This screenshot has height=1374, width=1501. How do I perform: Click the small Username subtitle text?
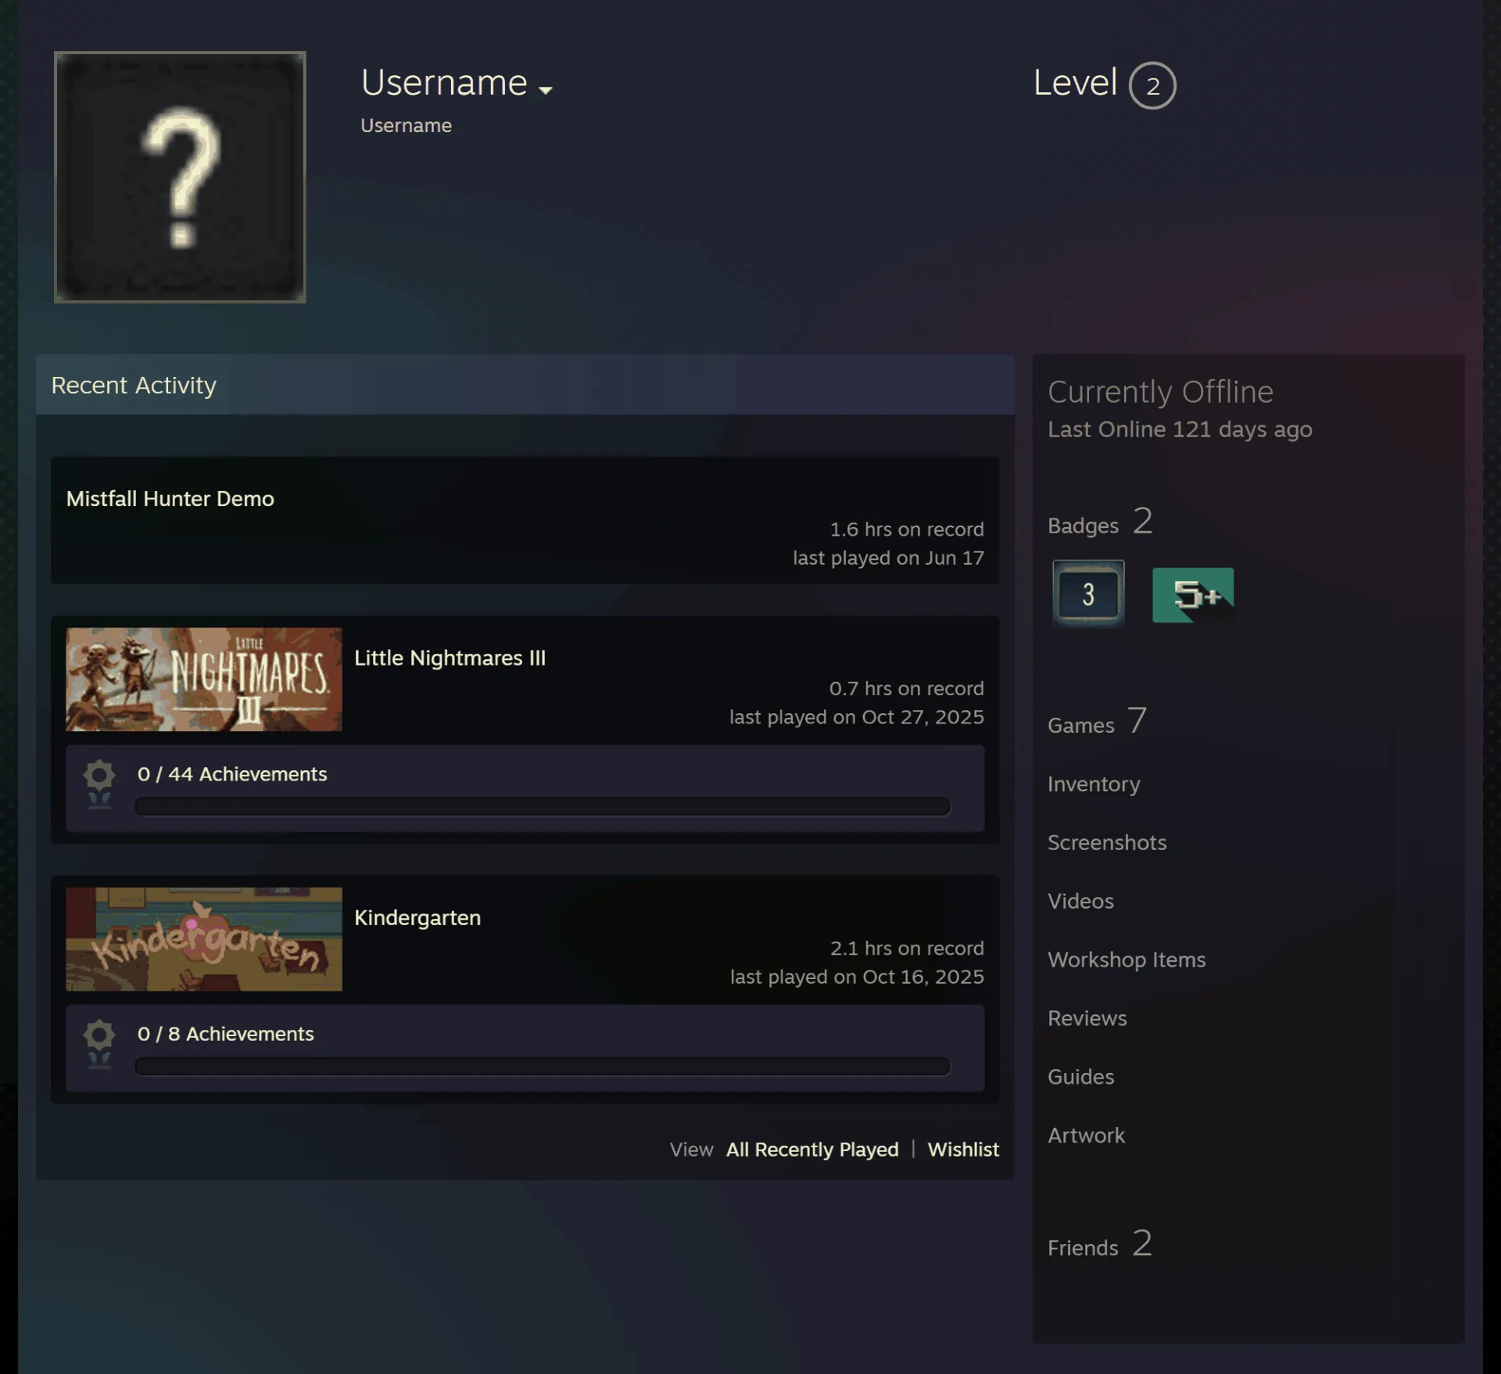pos(406,126)
